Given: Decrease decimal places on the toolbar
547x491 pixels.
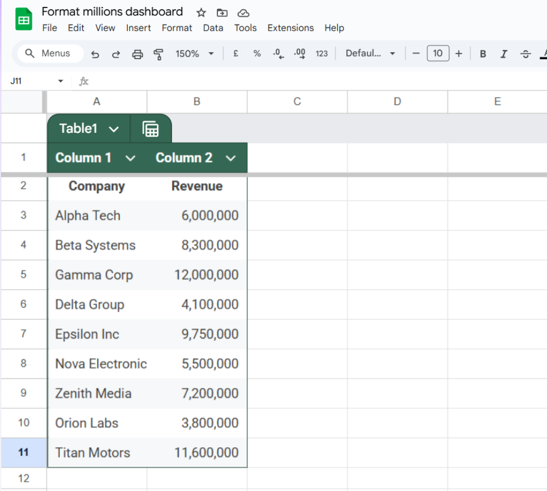Looking at the screenshot, I should click(x=278, y=53).
